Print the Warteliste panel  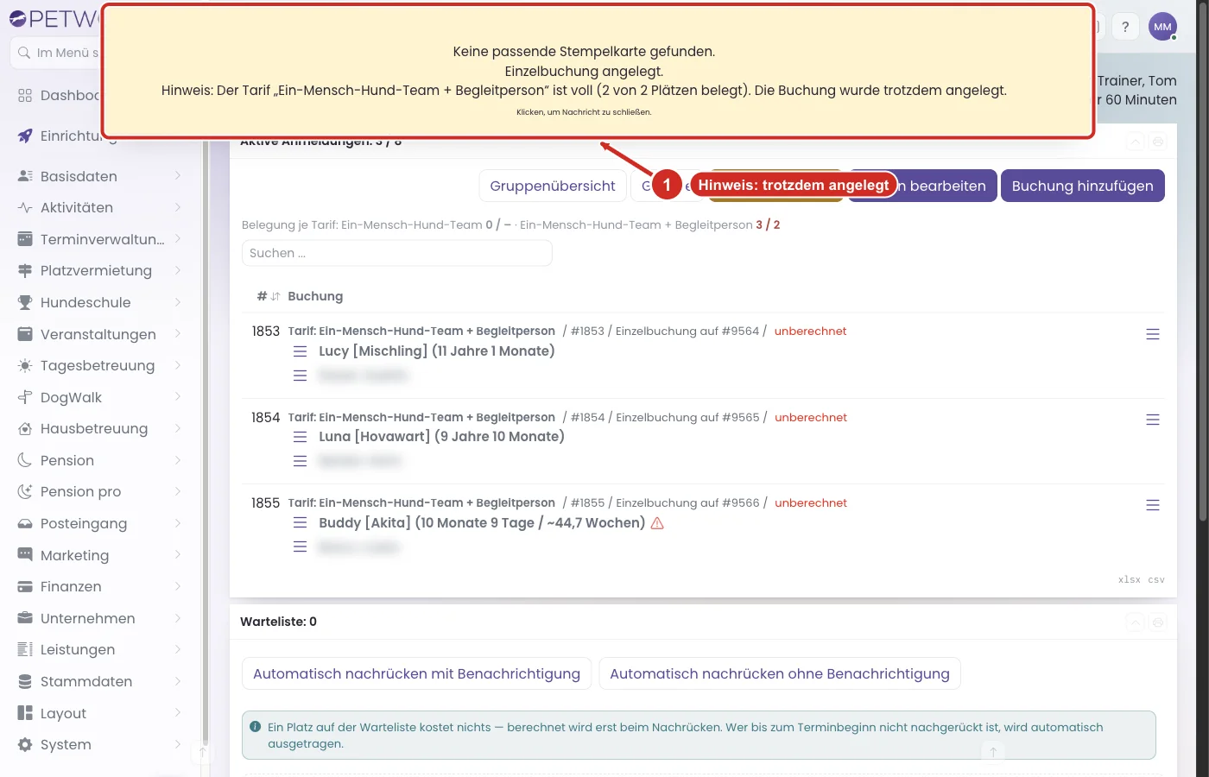(x=1158, y=622)
